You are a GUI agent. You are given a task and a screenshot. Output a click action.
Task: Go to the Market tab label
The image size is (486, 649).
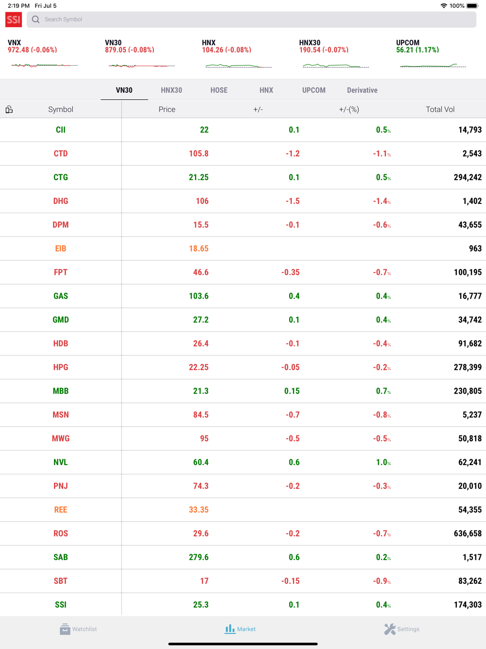click(246, 629)
